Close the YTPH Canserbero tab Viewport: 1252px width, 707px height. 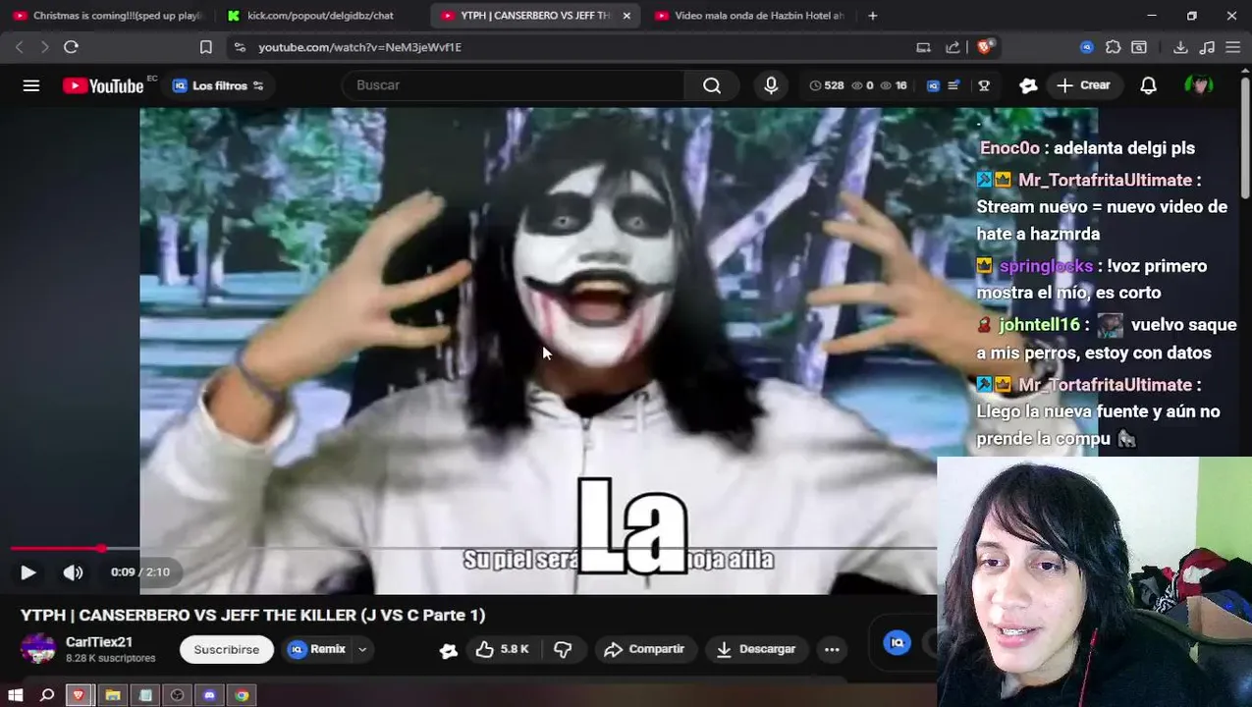[x=626, y=16]
